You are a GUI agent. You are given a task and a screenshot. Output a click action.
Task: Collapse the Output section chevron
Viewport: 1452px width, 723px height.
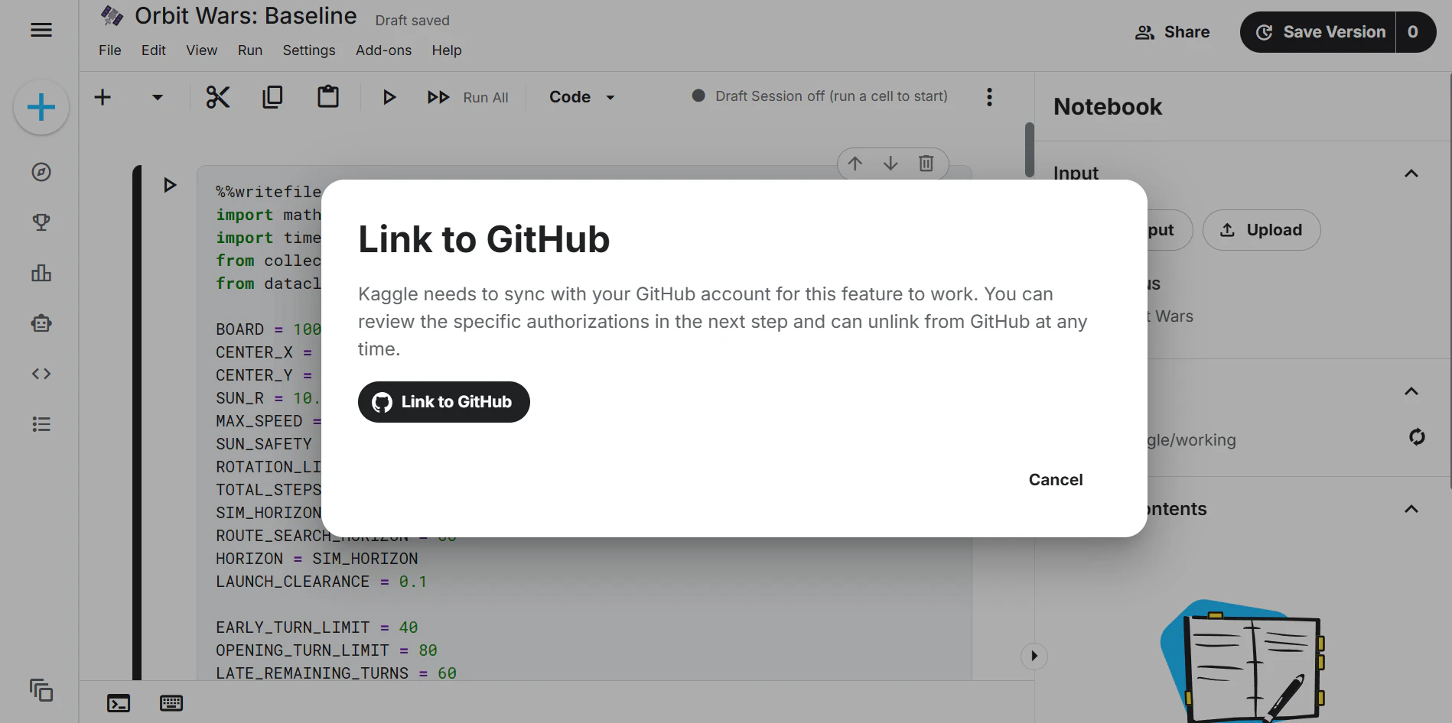pos(1411,391)
